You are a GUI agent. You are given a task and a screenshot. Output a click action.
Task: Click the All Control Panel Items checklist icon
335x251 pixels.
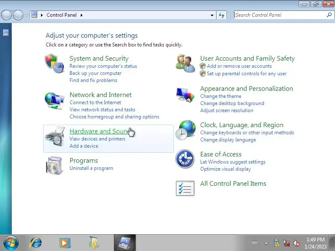point(185,188)
